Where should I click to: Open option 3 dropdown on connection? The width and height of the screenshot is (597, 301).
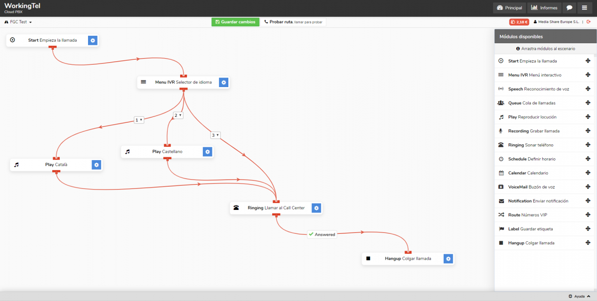click(x=215, y=135)
